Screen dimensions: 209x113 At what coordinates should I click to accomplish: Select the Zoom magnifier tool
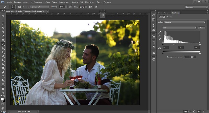3,93
